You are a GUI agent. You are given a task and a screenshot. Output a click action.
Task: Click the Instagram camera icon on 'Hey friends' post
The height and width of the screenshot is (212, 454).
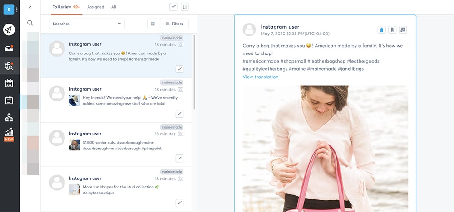tap(180, 90)
